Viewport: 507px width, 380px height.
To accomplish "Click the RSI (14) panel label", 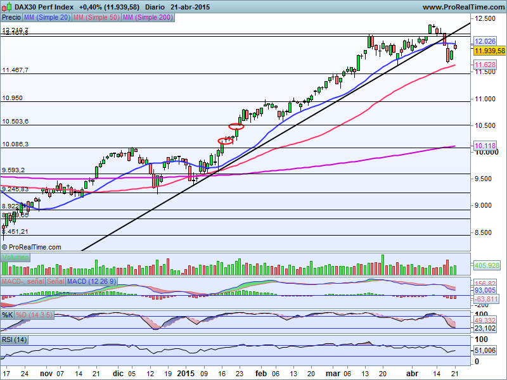I will [14, 339].
